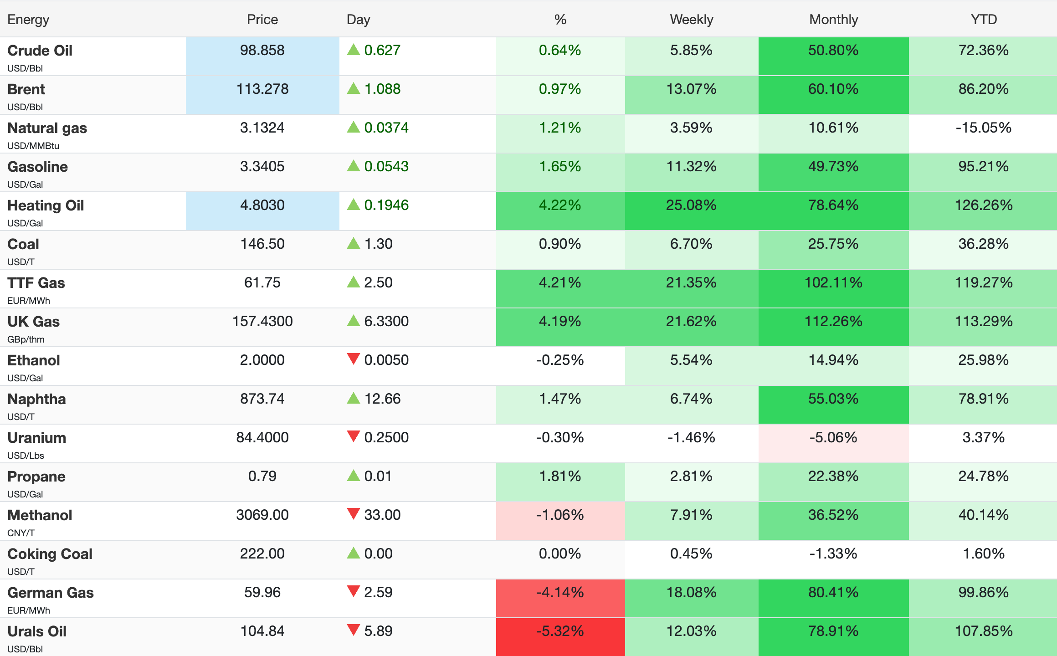1057x656 pixels.
Task: Click the red -5.32% cell for Urals Oil
Action: 560,631
